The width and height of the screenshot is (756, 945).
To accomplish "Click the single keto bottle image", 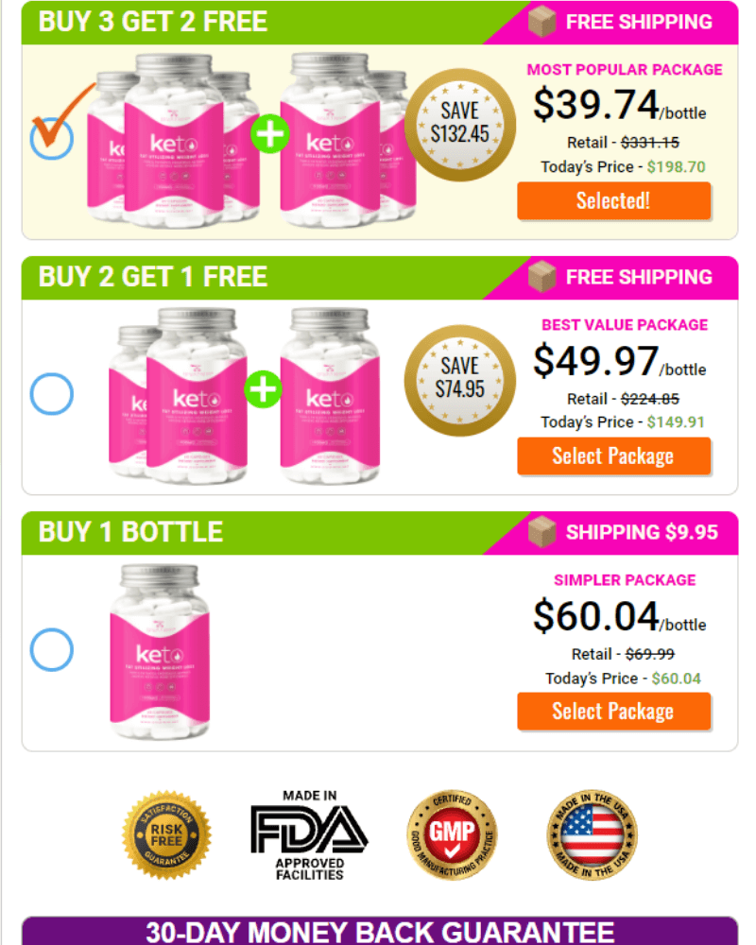I will pos(160,652).
